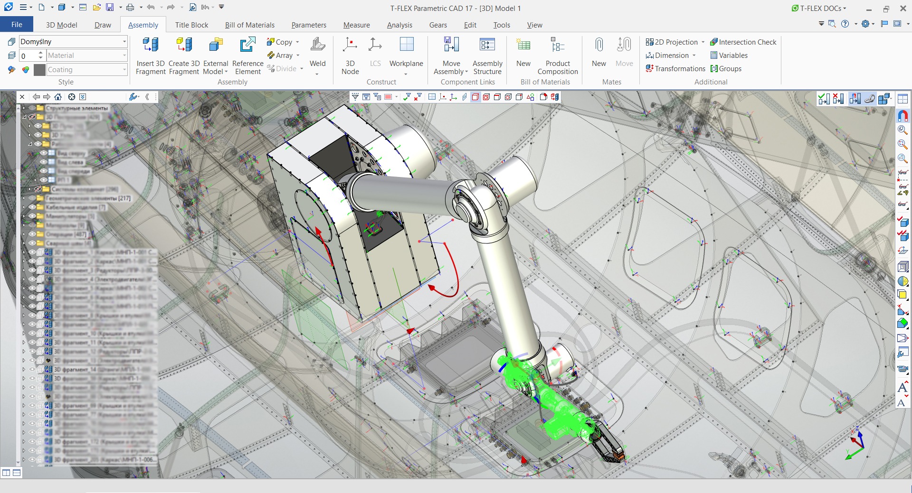Expand the Геометрические элементы [217] node

tap(24, 198)
